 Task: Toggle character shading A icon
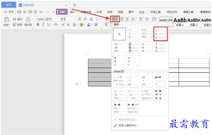coord(96,25)
